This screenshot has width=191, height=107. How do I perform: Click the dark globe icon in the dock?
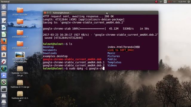tap(4, 69)
